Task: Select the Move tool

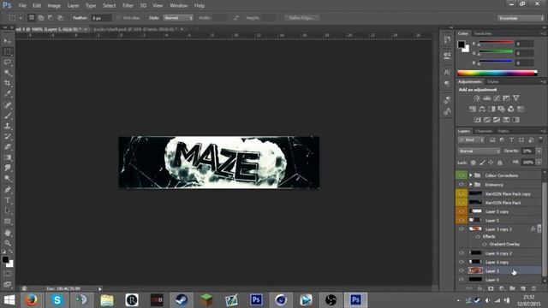Action: coord(8,41)
